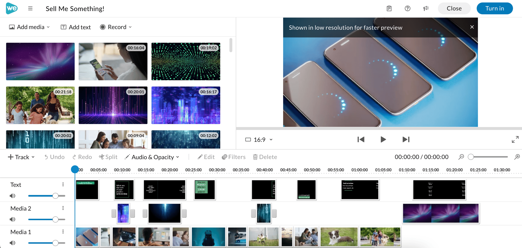522x248 pixels.
Task: Open the hamburger menu
Action: tap(30, 8)
